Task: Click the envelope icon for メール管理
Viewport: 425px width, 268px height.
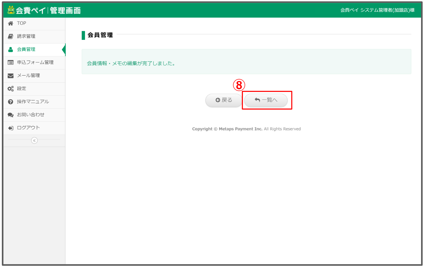Action: click(x=11, y=76)
